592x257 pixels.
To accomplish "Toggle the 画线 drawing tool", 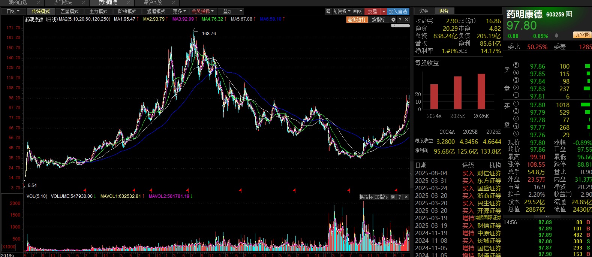I will coord(358,12).
